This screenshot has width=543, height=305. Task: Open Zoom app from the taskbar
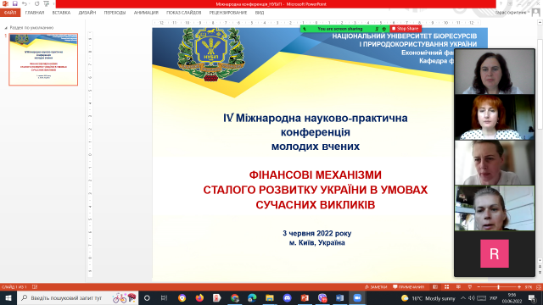click(357, 297)
